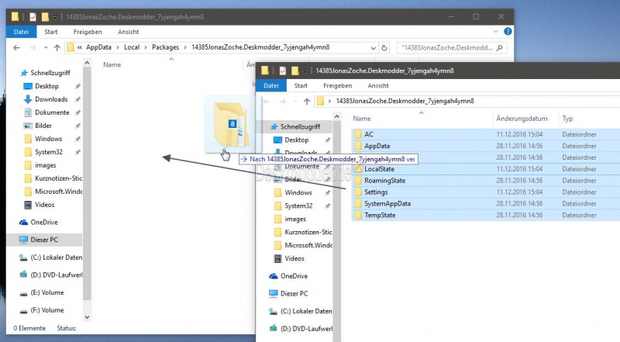
Task: Click OneDrive cloud icon in front window sidebar
Action: pos(273,276)
